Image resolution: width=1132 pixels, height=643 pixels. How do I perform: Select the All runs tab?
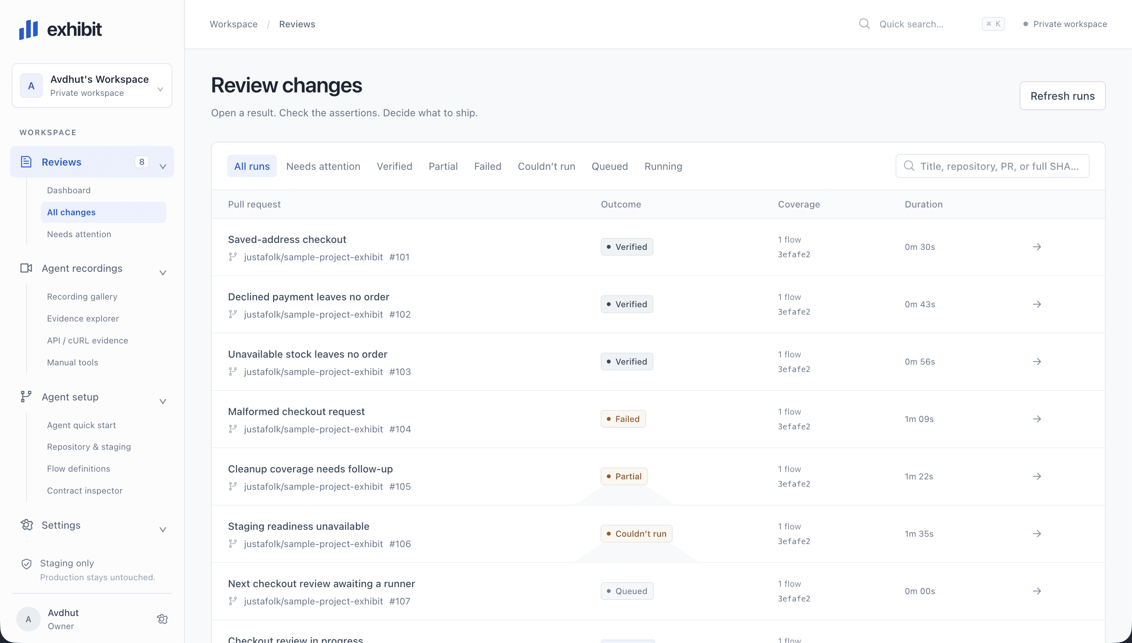252,166
